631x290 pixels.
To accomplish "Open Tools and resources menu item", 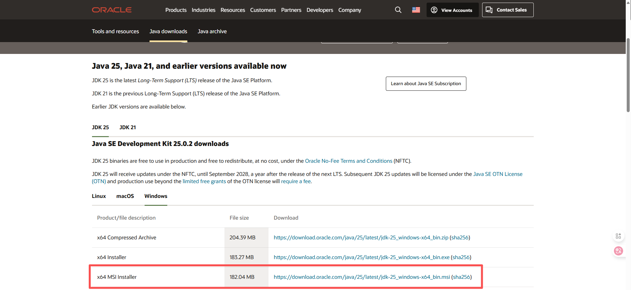I will 115,32.
